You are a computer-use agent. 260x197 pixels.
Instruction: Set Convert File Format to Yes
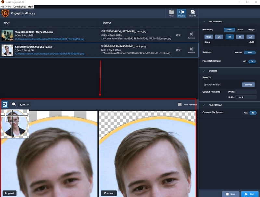pos(246,113)
